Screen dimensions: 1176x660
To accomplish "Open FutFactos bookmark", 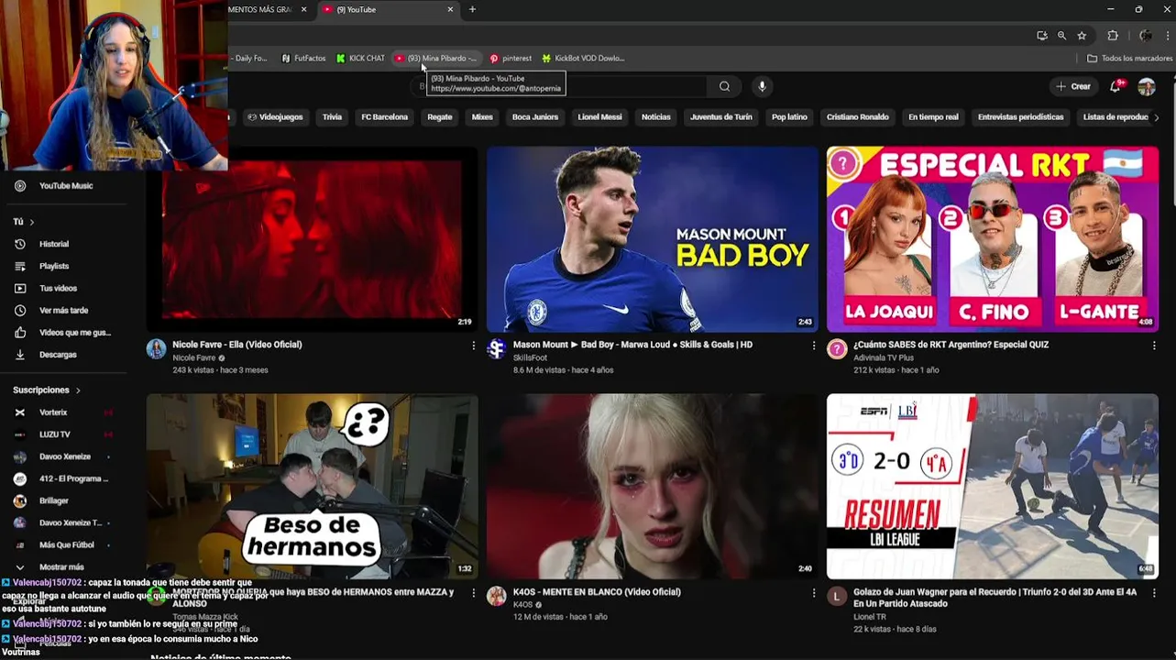I will [x=303, y=58].
